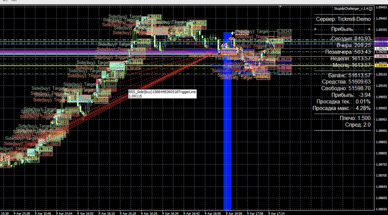Click the Позавчера: 503.43 value
The height and width of the screenshot is (215, 388).
pyautogui.click(x=348, y=52)
